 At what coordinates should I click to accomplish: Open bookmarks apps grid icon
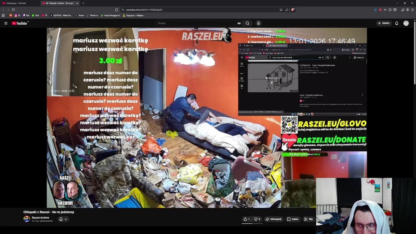[3, 15]
